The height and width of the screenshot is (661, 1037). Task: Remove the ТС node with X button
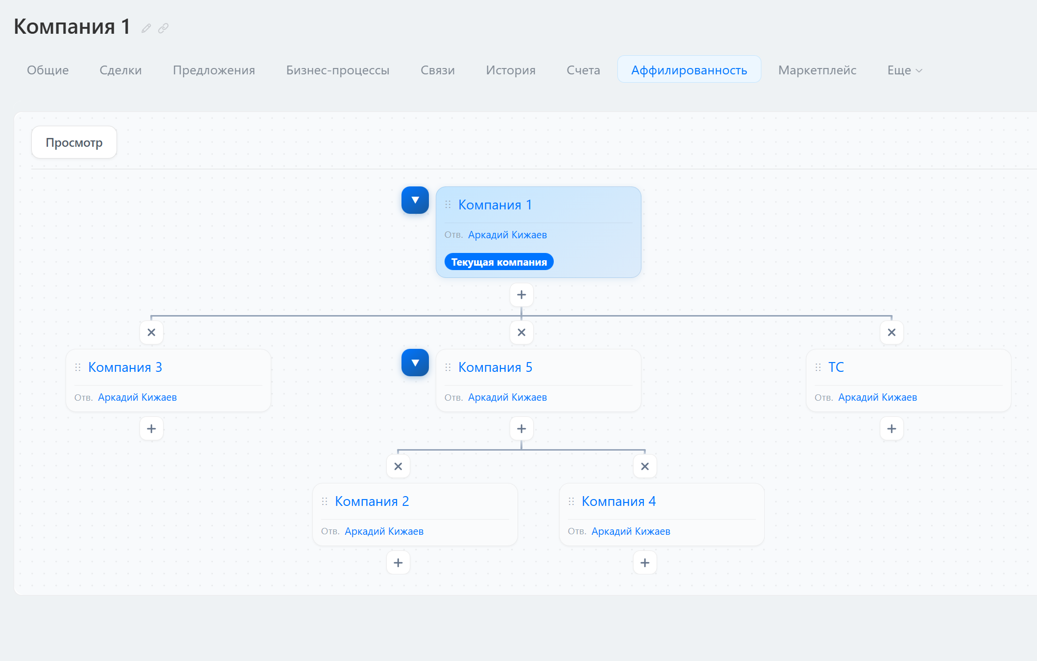click(892, 333)
